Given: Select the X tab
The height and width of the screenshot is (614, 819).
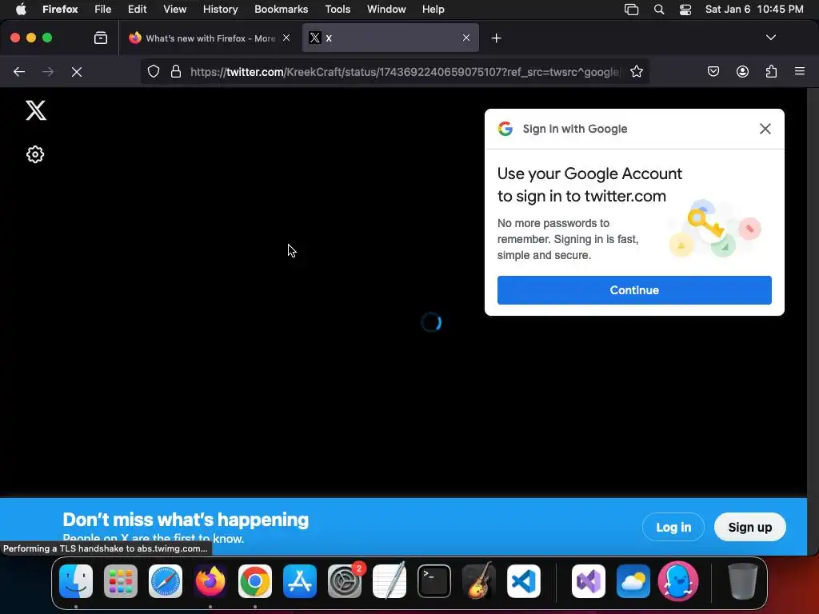Looking at the screenshot, I should [x=390, y=38].
